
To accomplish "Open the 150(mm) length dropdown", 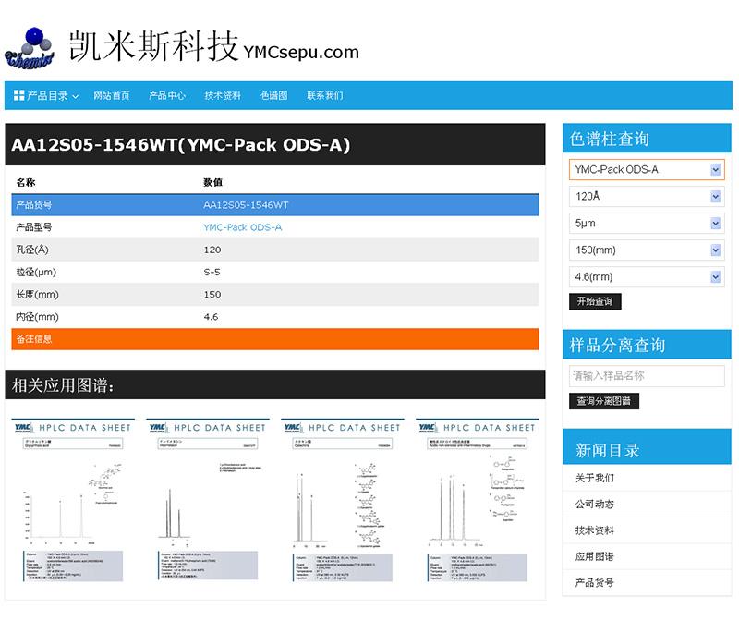I will click(x=646, y=250).
